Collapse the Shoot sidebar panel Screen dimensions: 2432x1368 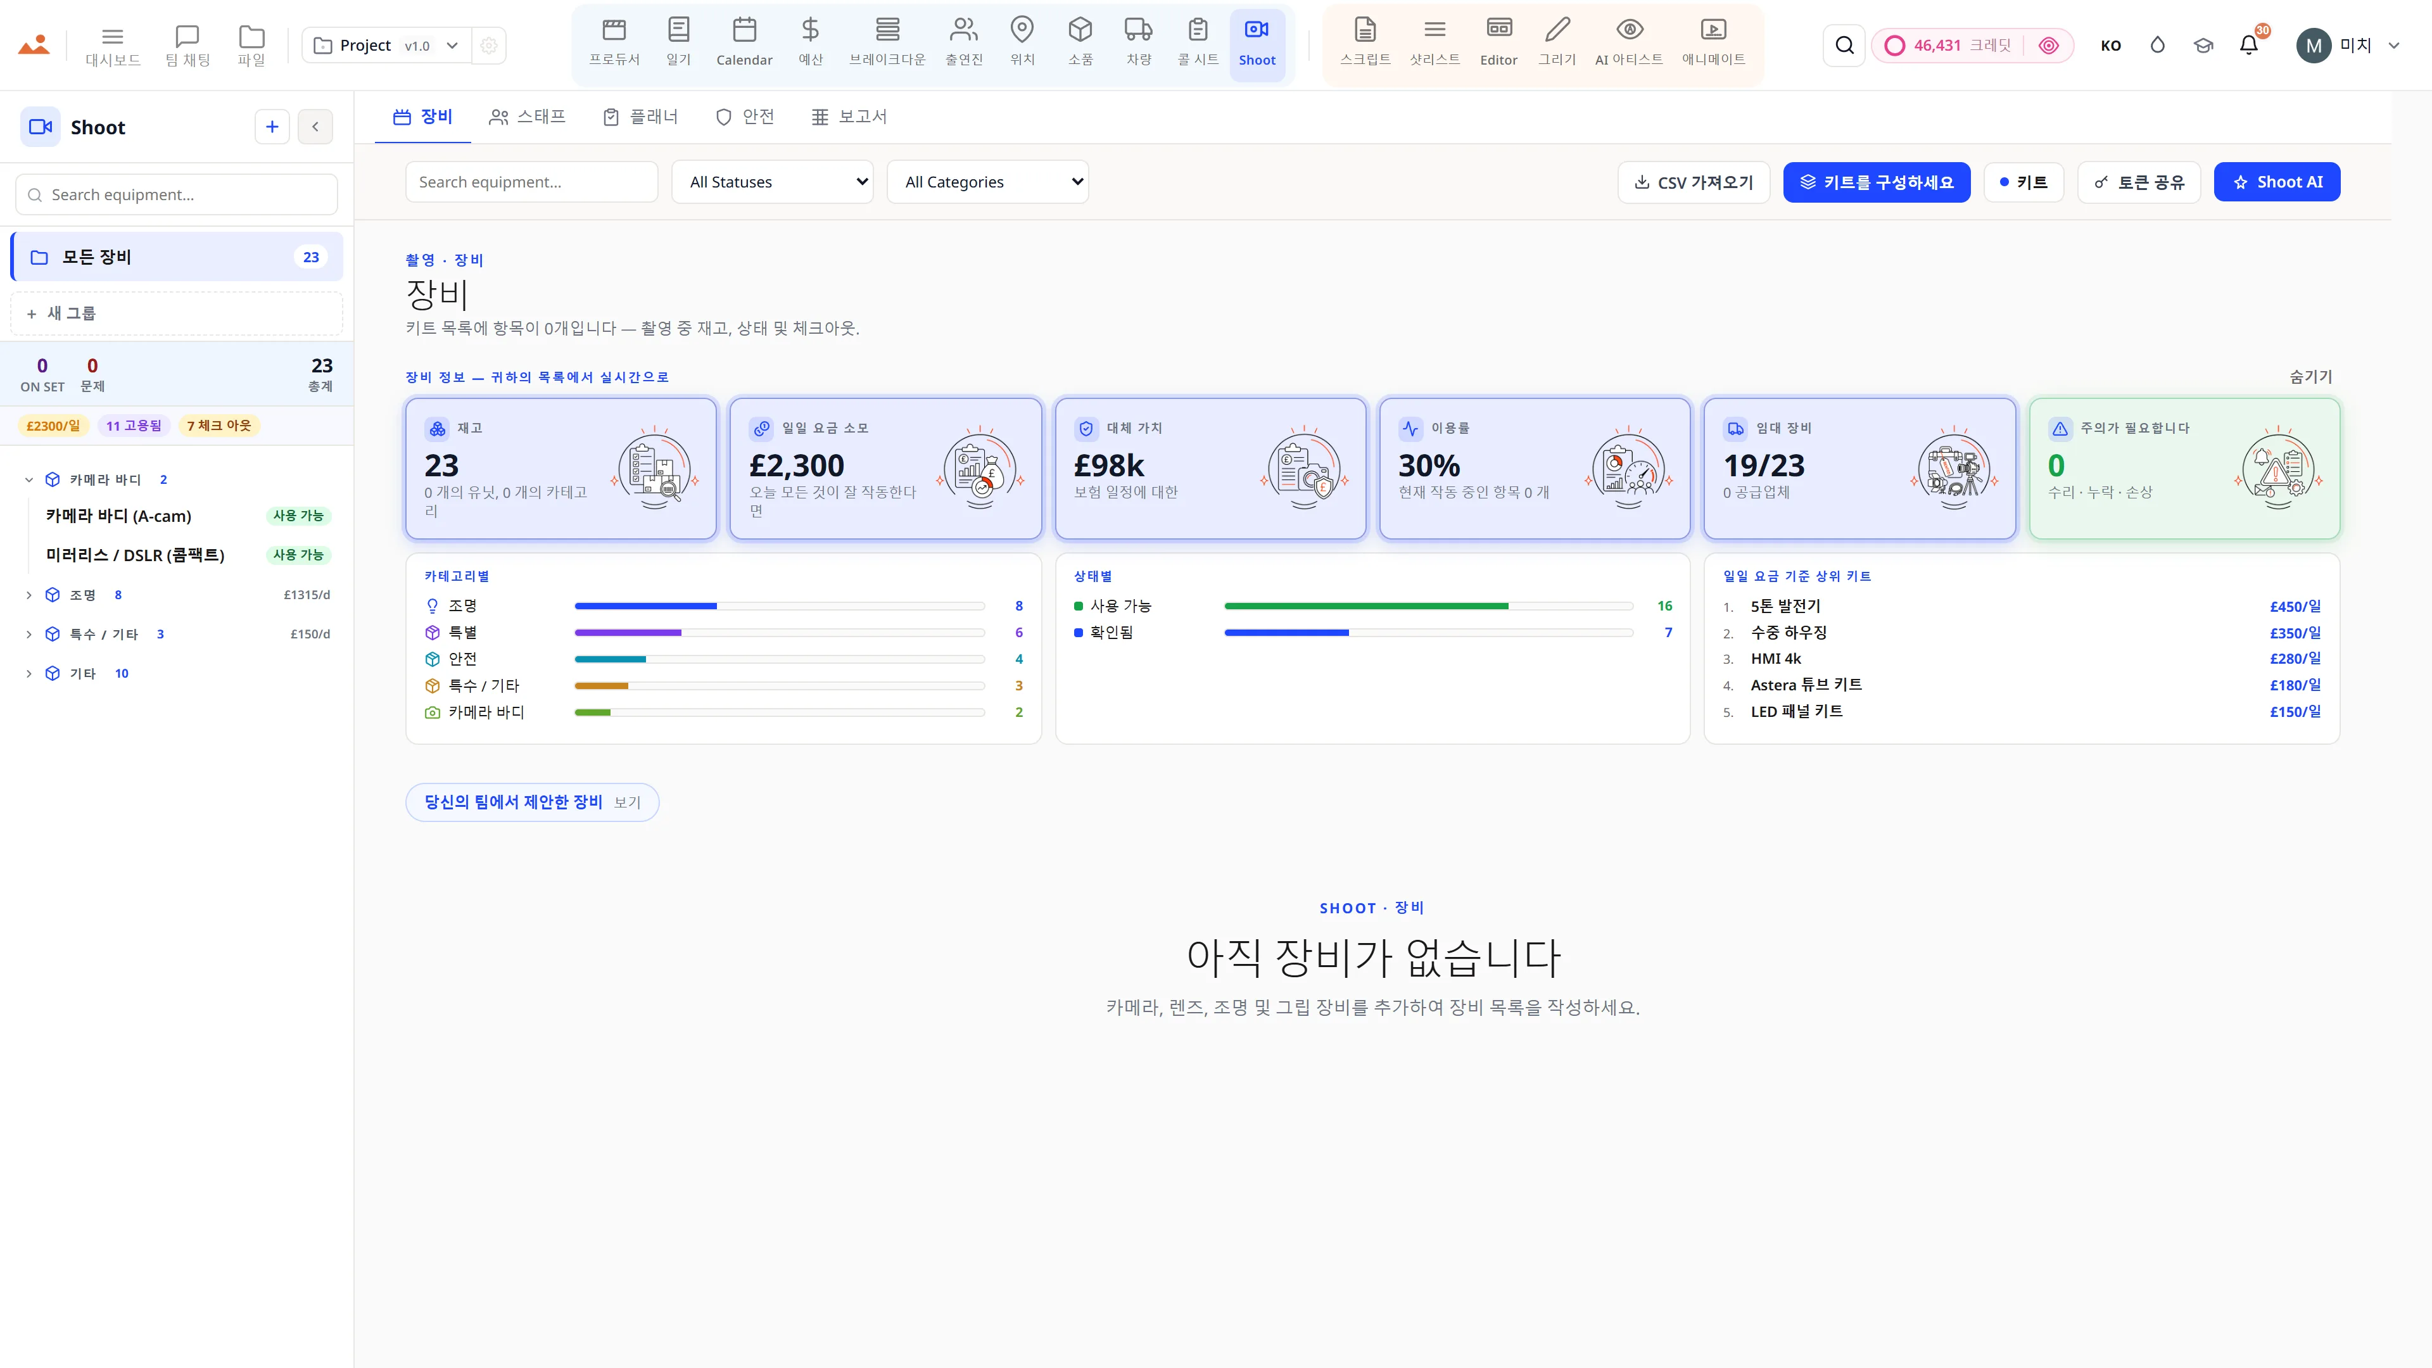315,127
